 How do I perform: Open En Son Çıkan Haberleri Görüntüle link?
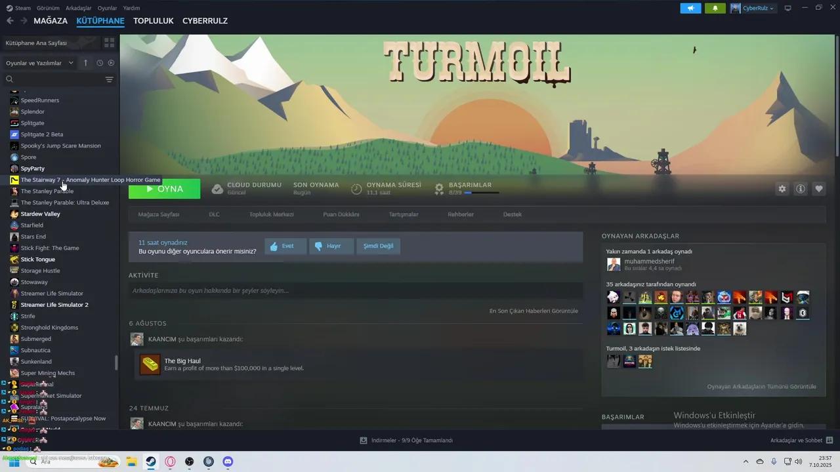pyautogui.click(x=534, y=311)
